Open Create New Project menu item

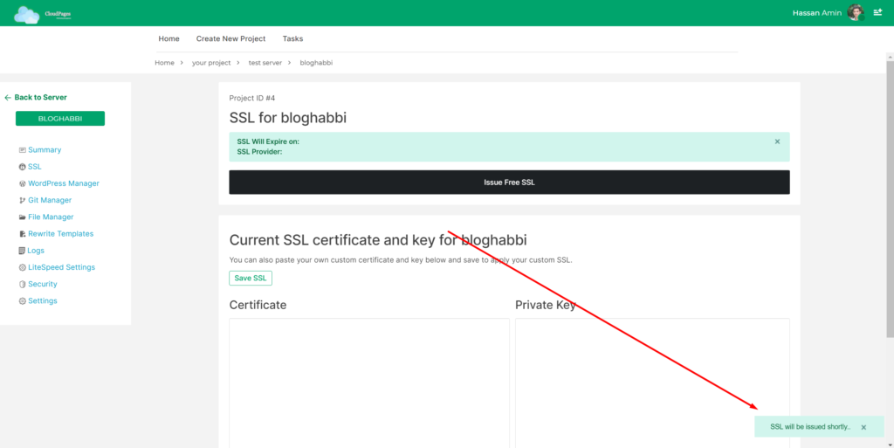point(230,38)
